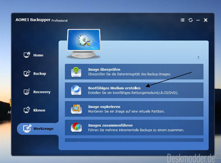This screenshot has height=163, width=221.
Task: Switch to the Backup section
Action: 35,73
